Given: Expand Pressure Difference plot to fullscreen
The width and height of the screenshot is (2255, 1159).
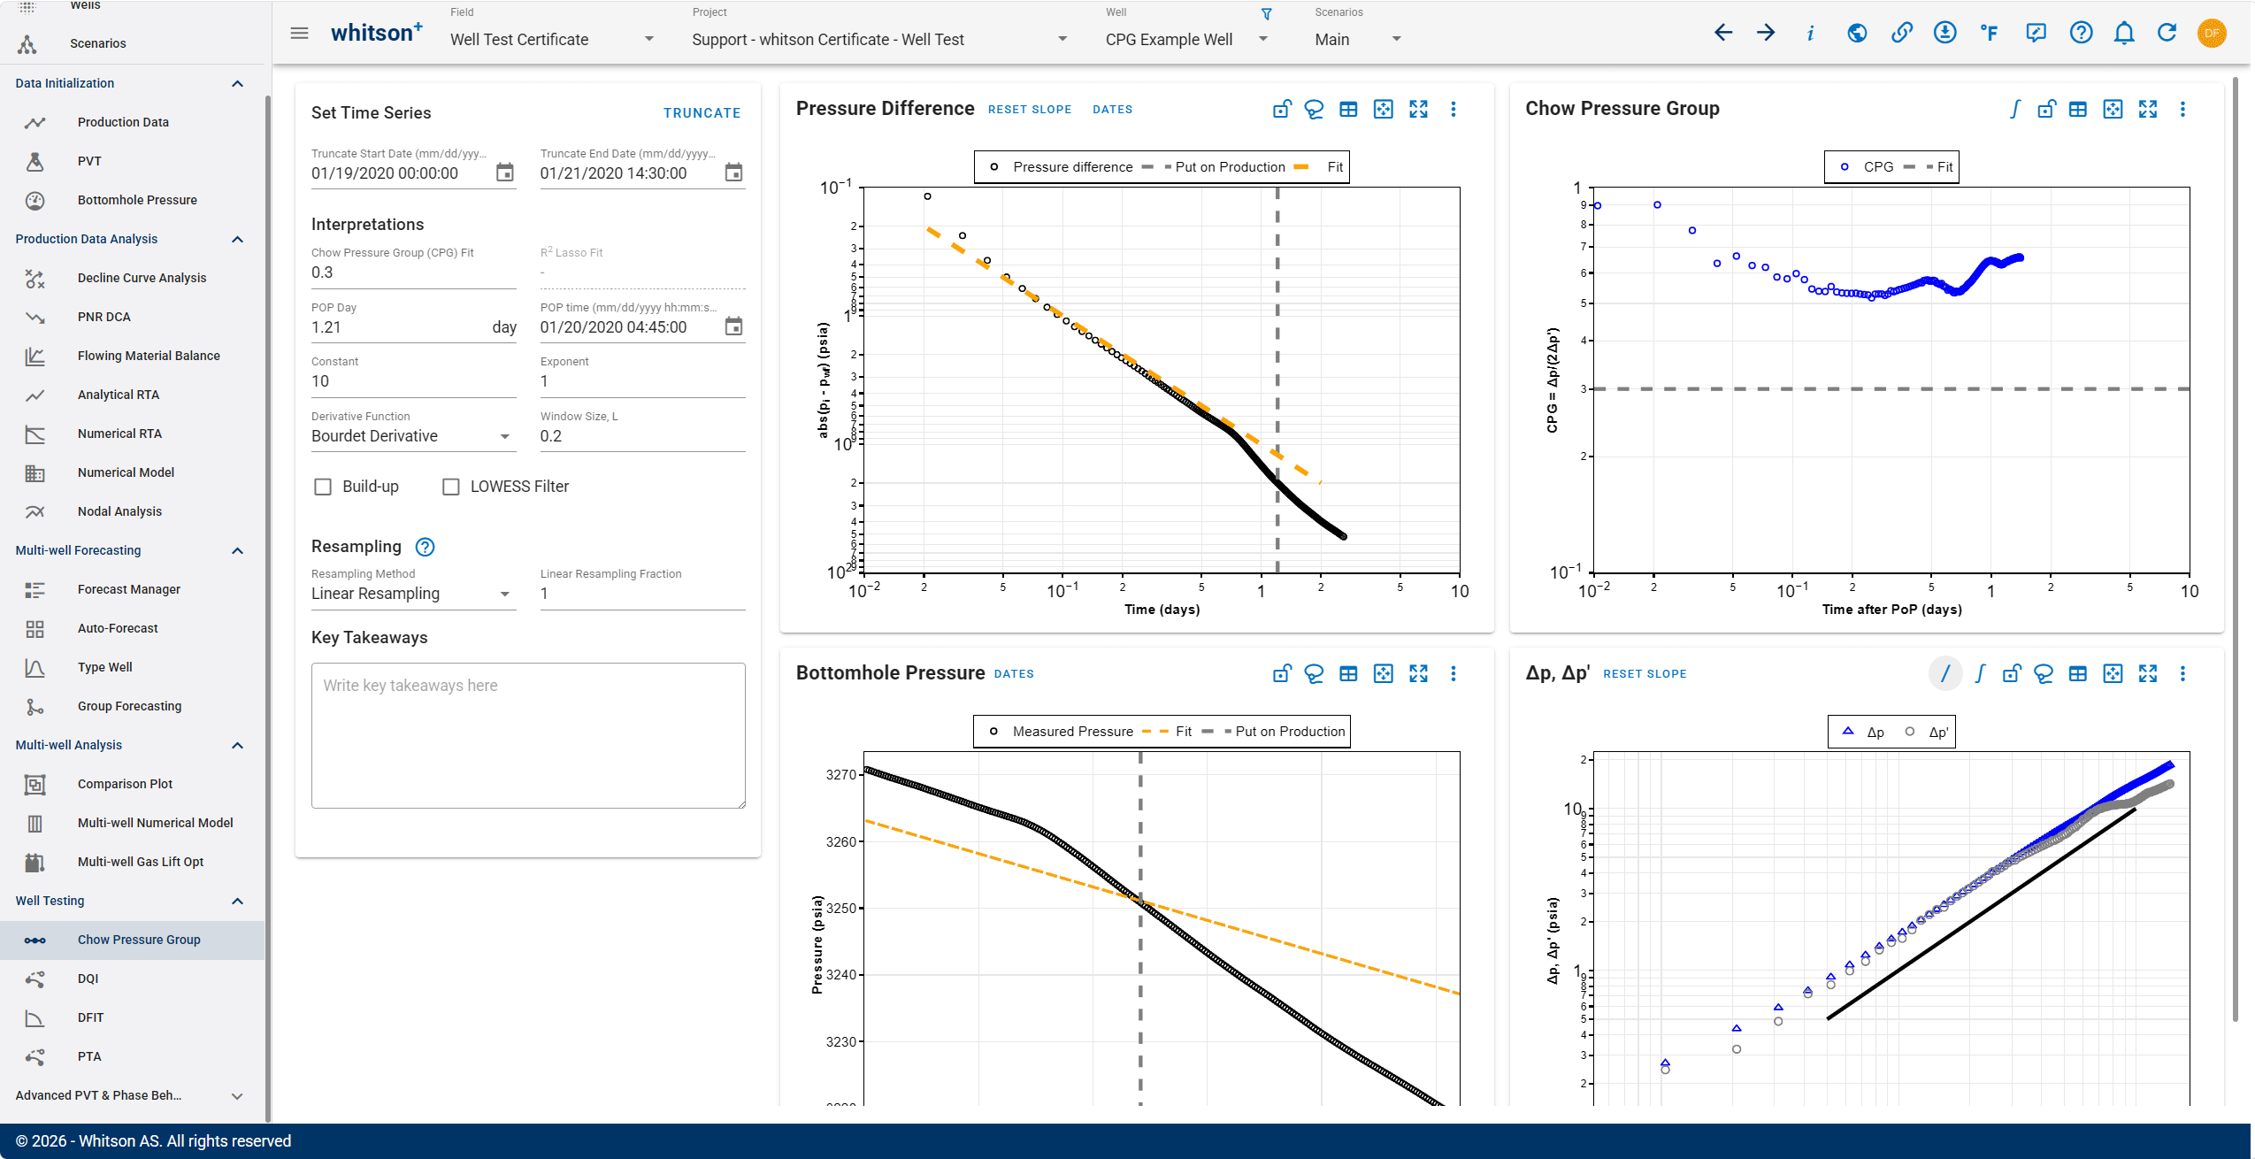Looking at the screenshot, I should point(1418,109).
